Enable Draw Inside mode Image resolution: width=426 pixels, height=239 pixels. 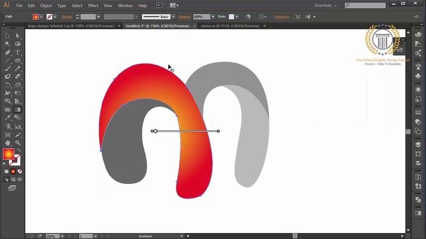(19, 179)
